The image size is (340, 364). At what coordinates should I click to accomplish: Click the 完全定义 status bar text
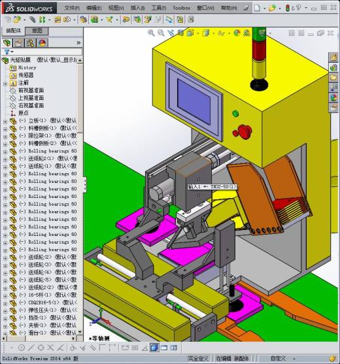click(198, 359)
